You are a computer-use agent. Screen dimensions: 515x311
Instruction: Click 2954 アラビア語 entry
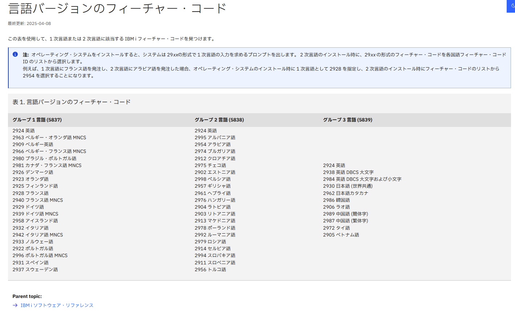[x=213, y=144]
